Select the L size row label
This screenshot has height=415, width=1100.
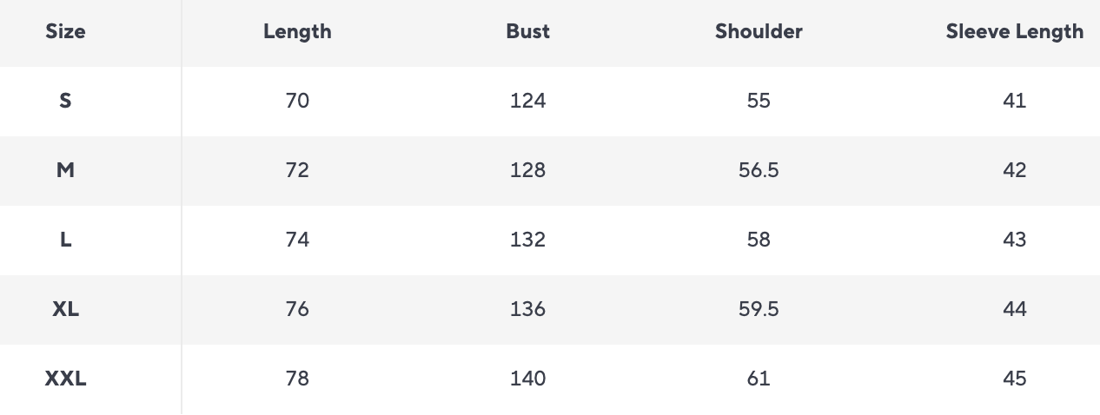(65, 240)
